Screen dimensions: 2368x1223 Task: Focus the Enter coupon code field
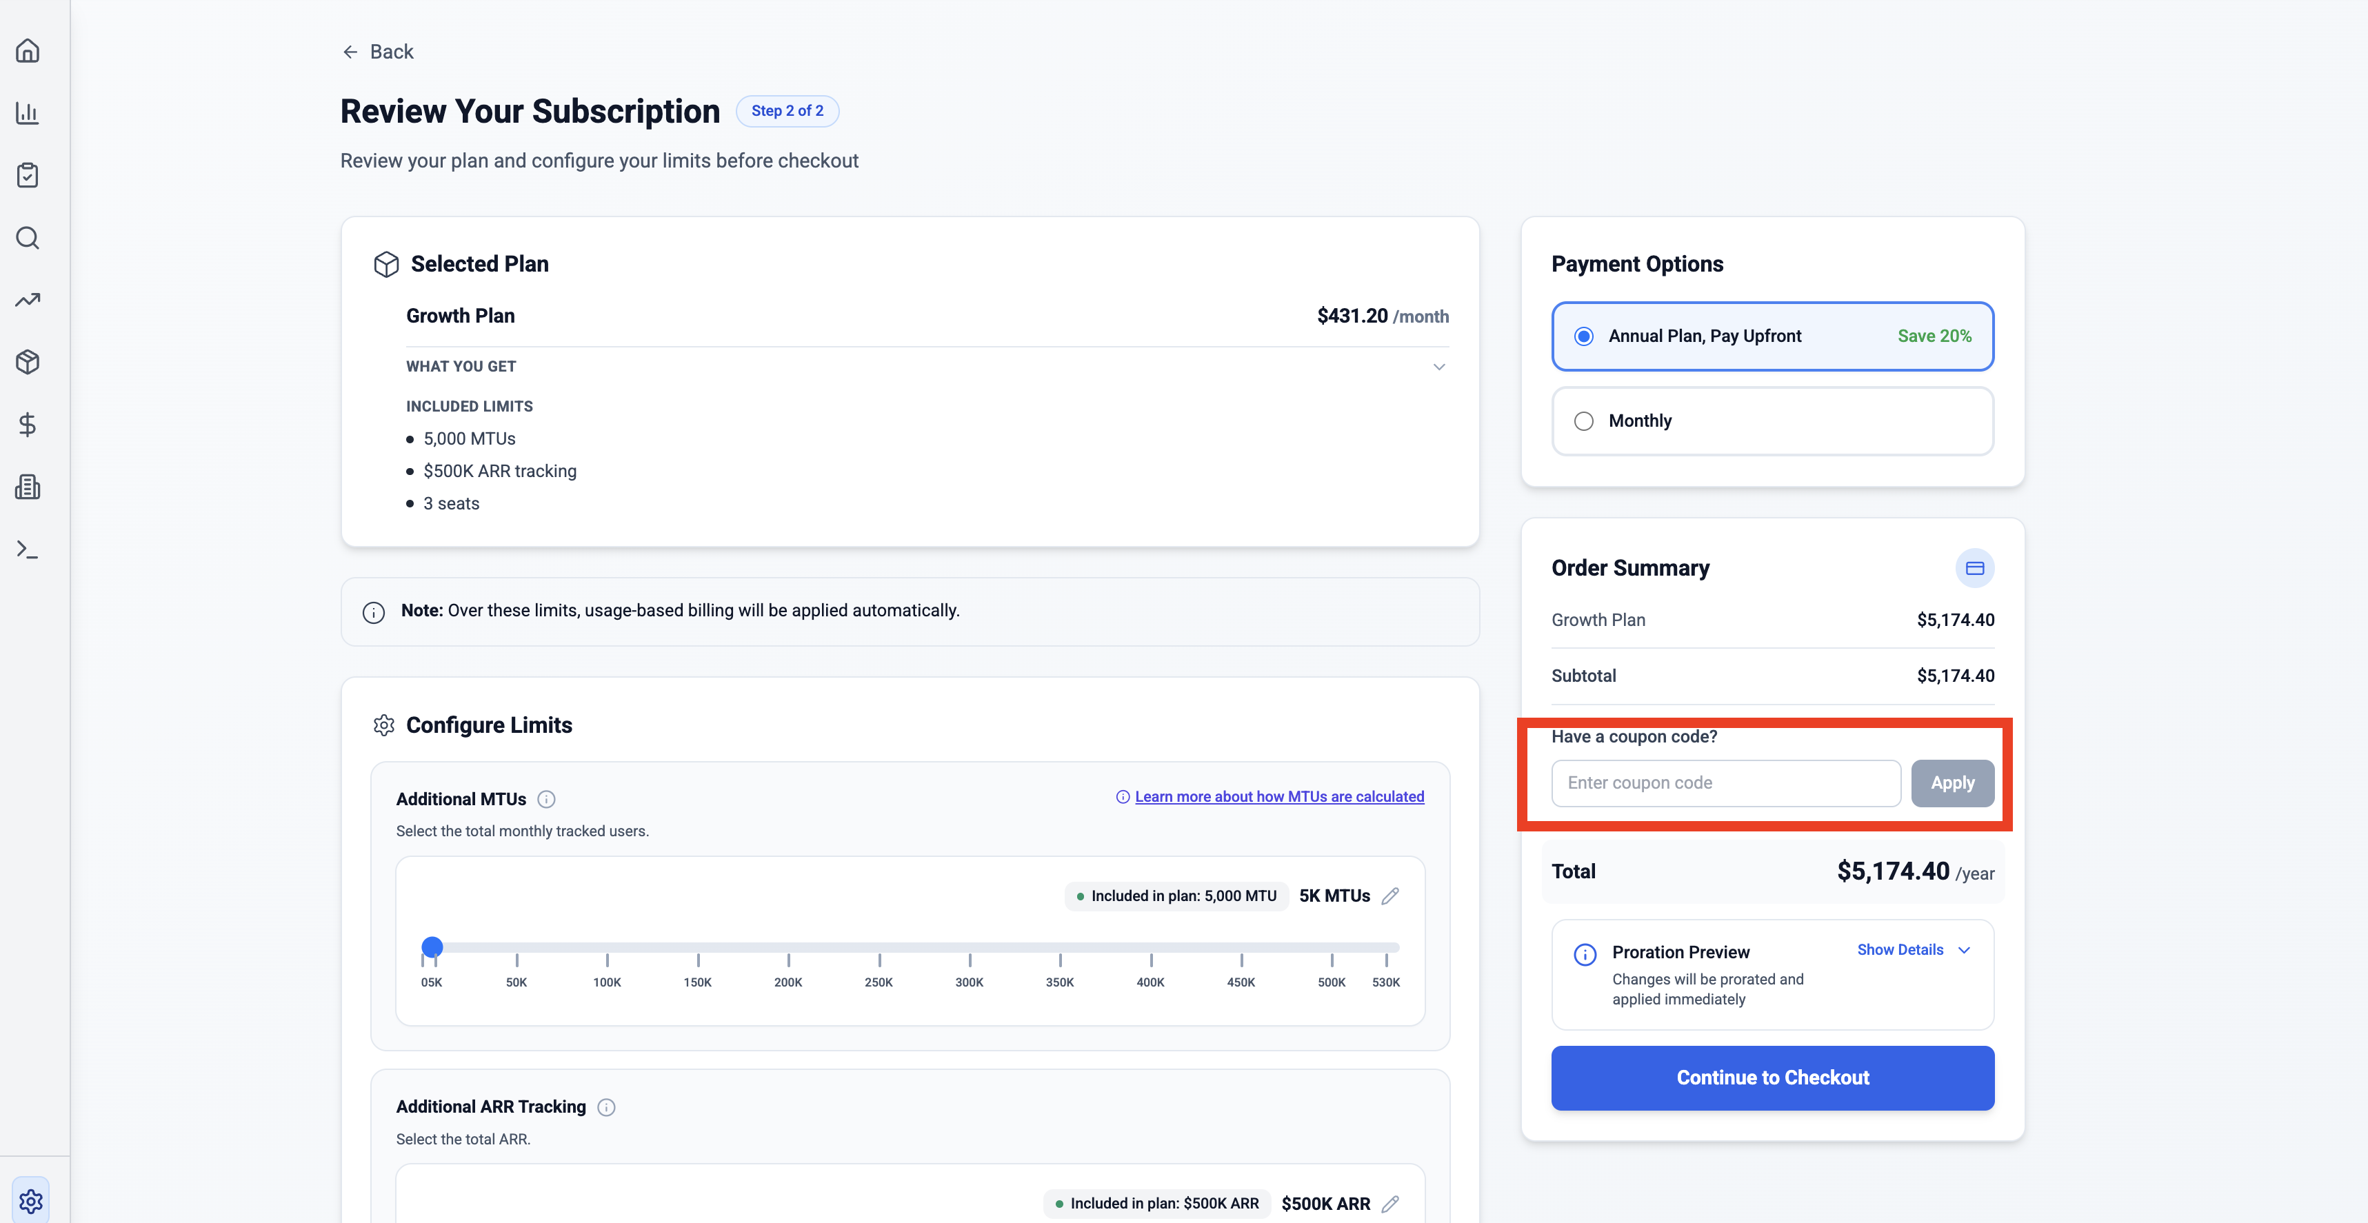coord(1725,784)
